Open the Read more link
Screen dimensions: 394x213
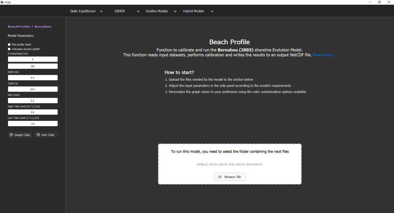[x=324, y=55]
